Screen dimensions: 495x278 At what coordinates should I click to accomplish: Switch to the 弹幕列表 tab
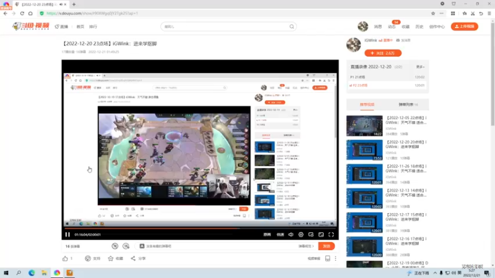pos(408,104)
